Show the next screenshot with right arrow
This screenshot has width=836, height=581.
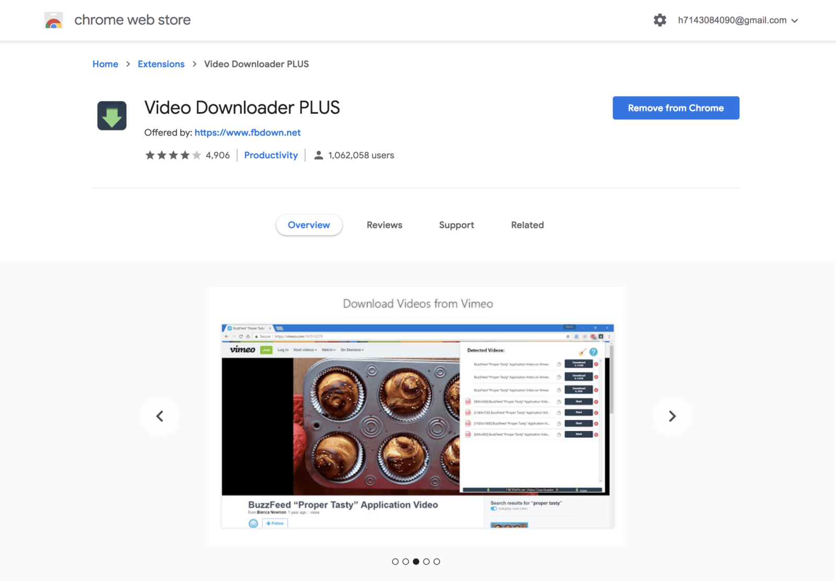[672, 416]
